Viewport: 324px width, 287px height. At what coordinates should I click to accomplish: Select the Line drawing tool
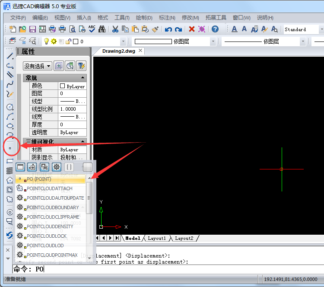(x=10, y=56)
